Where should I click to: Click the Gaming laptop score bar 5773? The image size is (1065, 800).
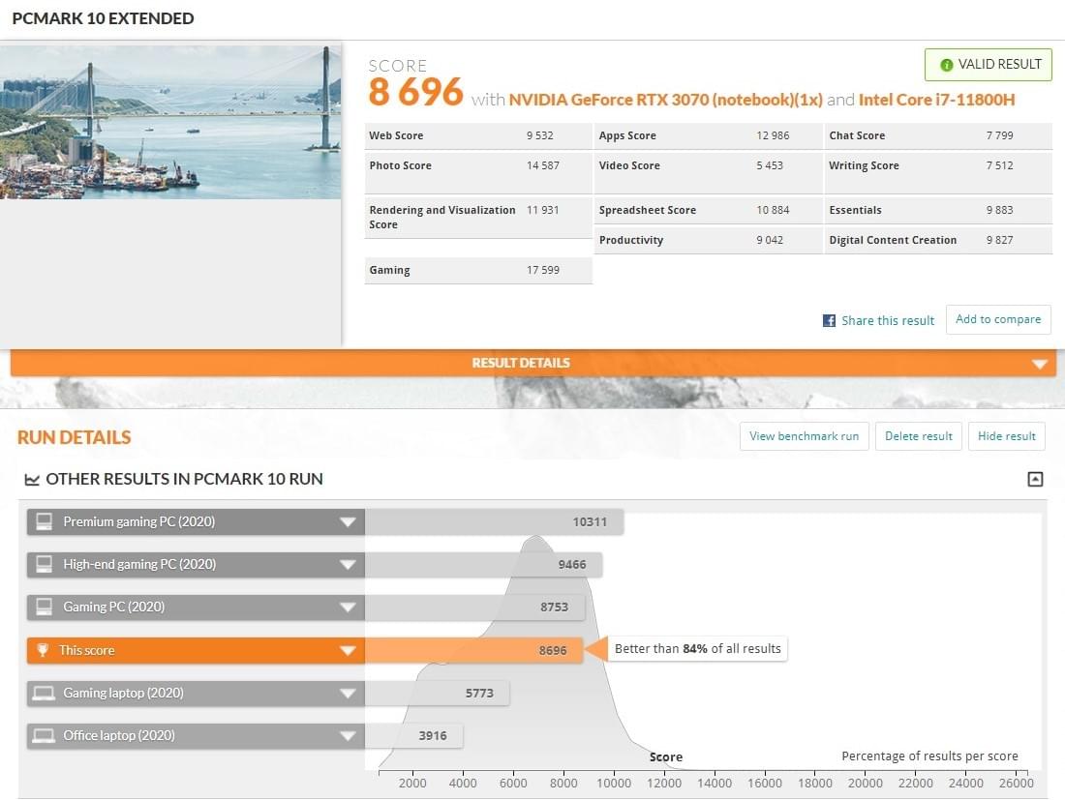[438, 694]
